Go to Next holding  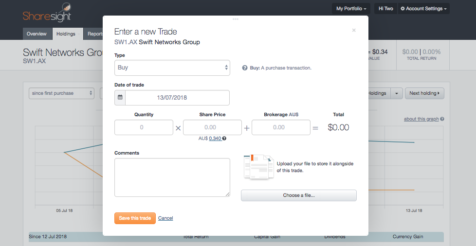(424, 93)
